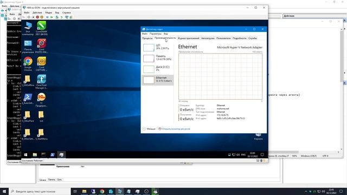Select the Ethernet performance item in sidebar
This screenshot has height=195, width=347.
tap(158, 80)
